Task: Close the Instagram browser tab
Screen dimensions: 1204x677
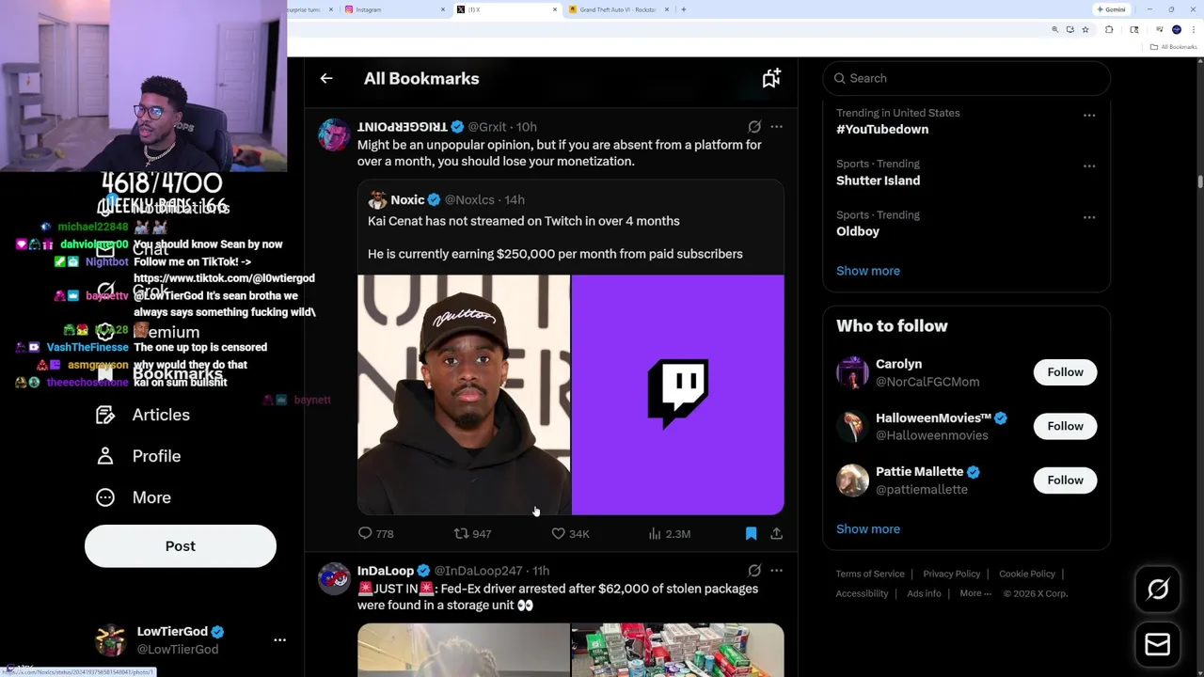Action: click(443, 9)
